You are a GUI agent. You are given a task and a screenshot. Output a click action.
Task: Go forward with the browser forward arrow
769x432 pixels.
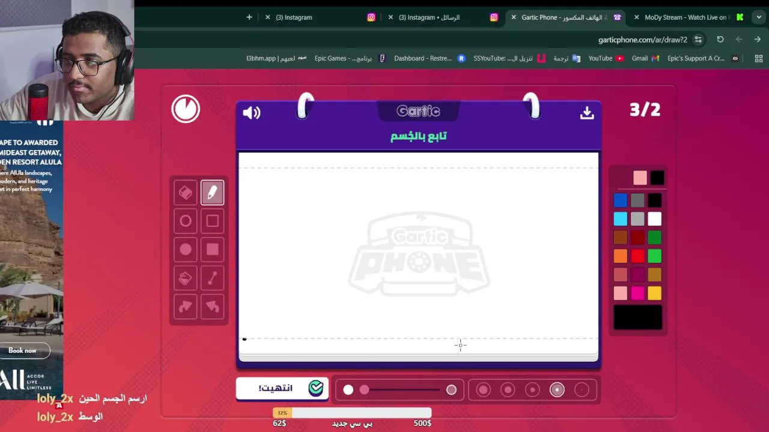758,40
